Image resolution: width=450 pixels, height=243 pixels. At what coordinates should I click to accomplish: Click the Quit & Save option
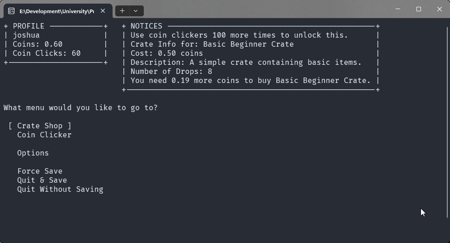[42, 180]
